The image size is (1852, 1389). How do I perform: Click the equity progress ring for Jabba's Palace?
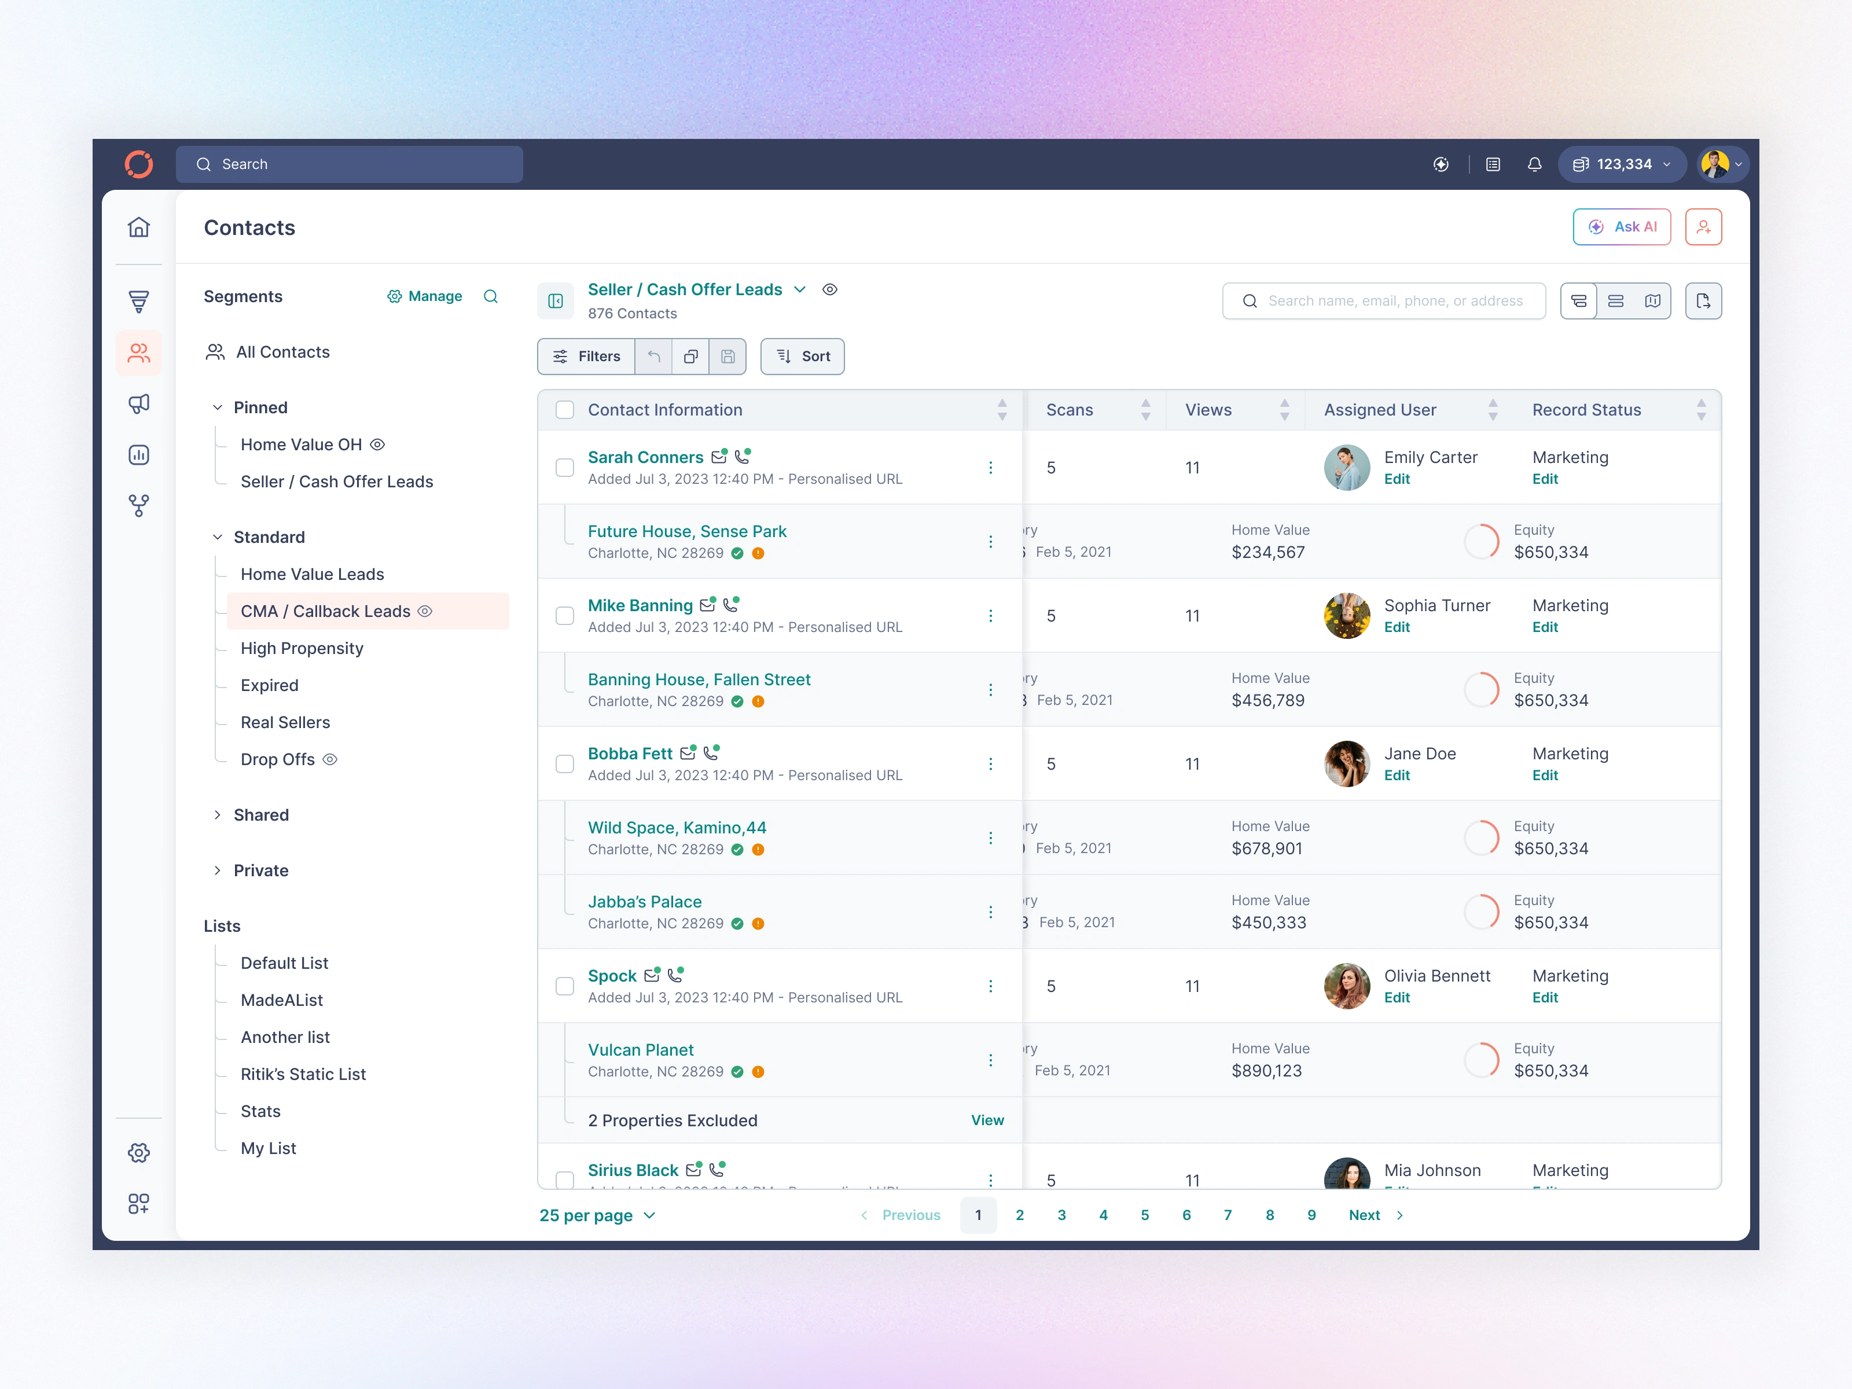coord(1483,911)
